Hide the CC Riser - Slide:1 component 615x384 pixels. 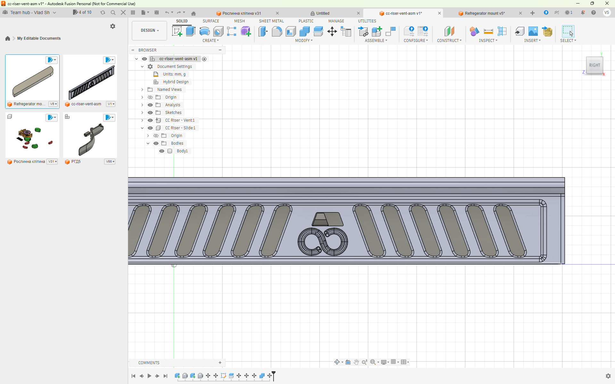tap(150, 128)
